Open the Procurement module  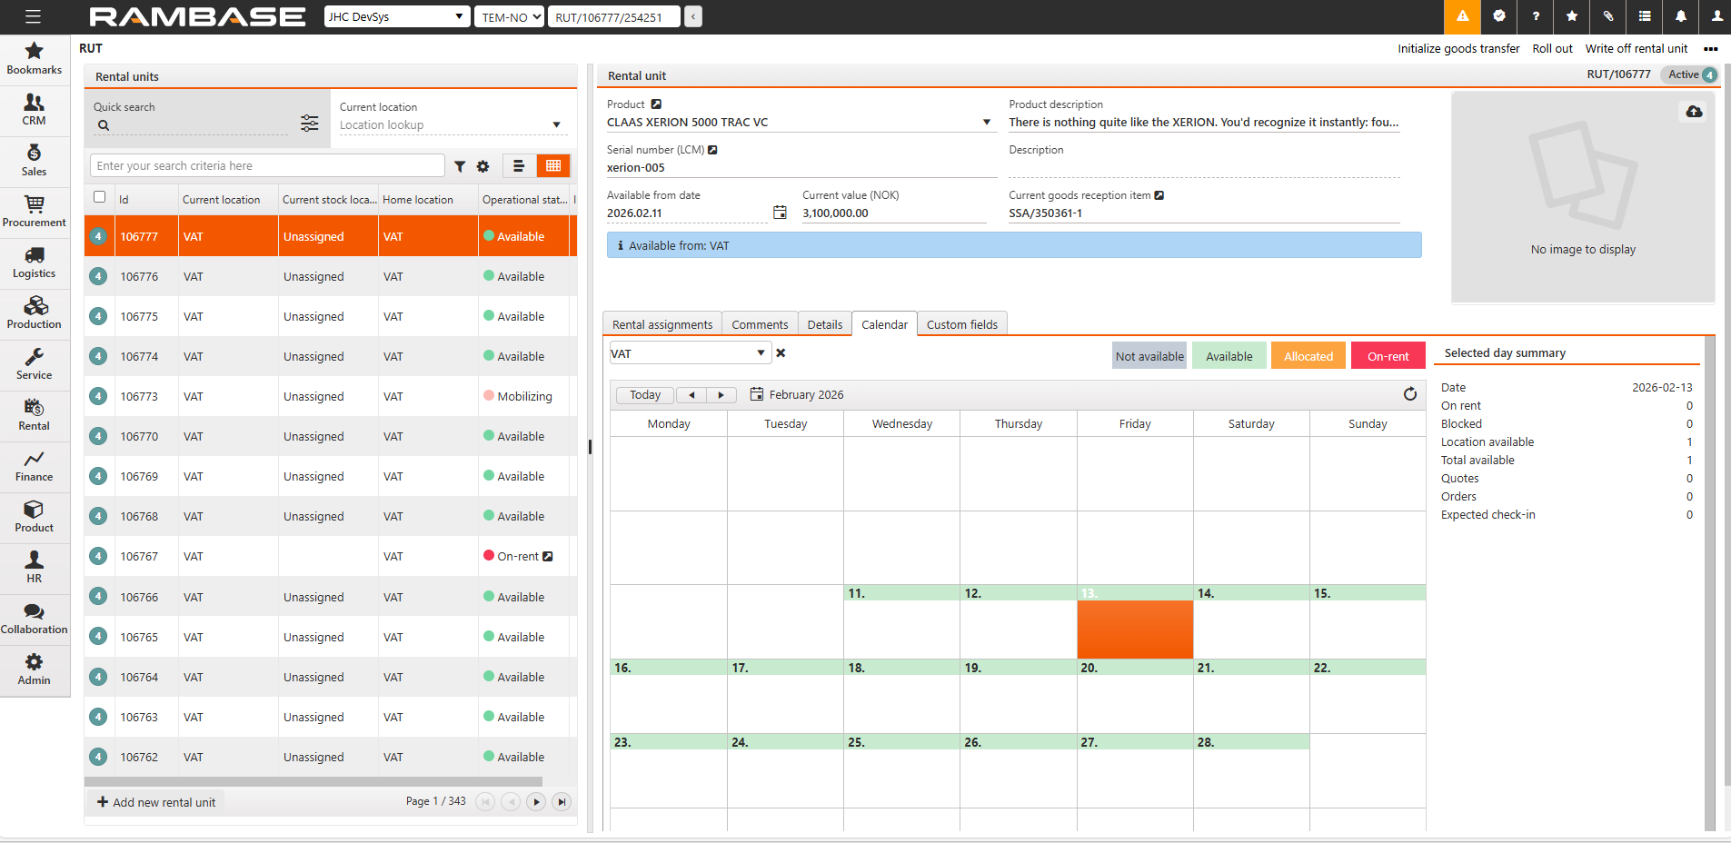point(35,212)
